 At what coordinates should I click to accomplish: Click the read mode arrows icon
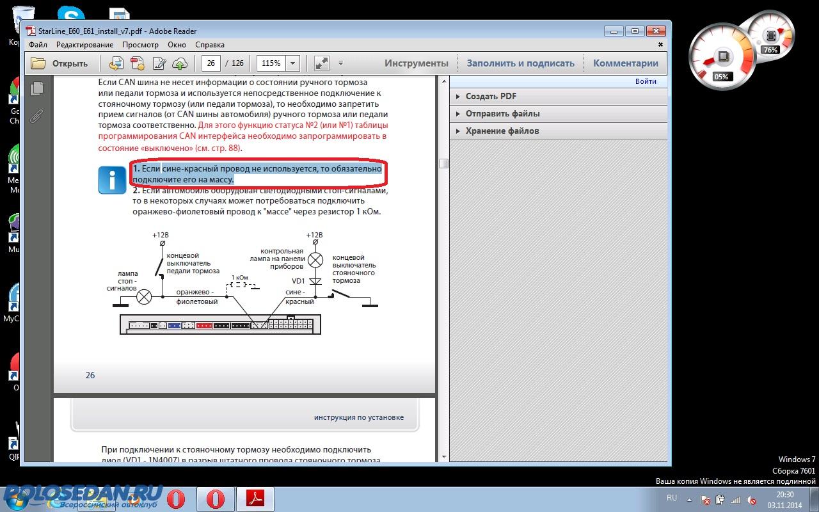(x=321, y=63)
